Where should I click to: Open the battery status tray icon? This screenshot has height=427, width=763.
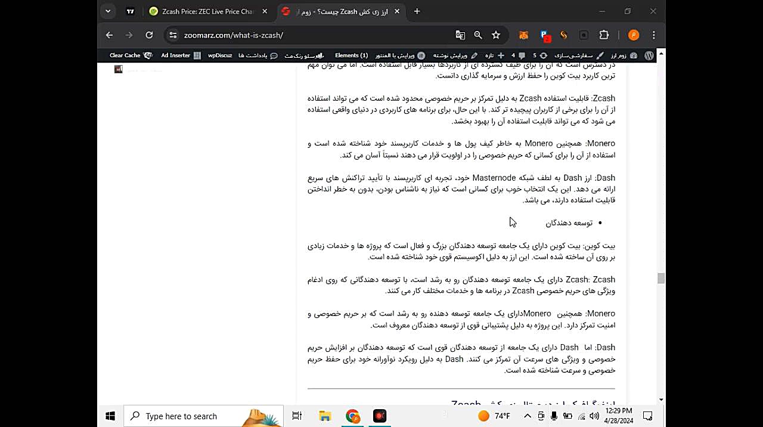[x=568, y=416]
